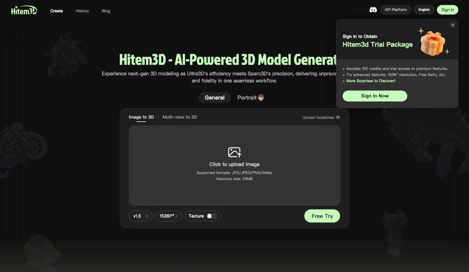The width and height of the screenshot is (469, 272).
Task: Click the Sign In Now button
Action: (x=375, y=96)
